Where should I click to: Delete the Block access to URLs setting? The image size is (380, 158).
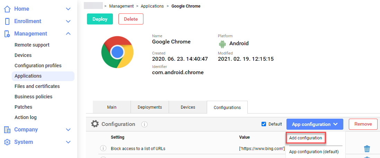(x=367, y=149)
